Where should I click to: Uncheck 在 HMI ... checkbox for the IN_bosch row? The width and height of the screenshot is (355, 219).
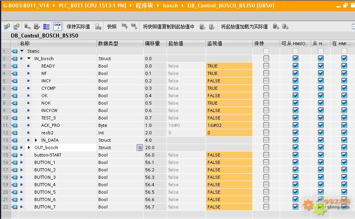click(x=344, y=59)
